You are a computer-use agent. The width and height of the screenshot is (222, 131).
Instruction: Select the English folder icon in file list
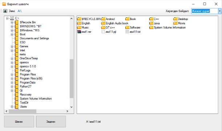pyautogui.click(x=79, y=23)
